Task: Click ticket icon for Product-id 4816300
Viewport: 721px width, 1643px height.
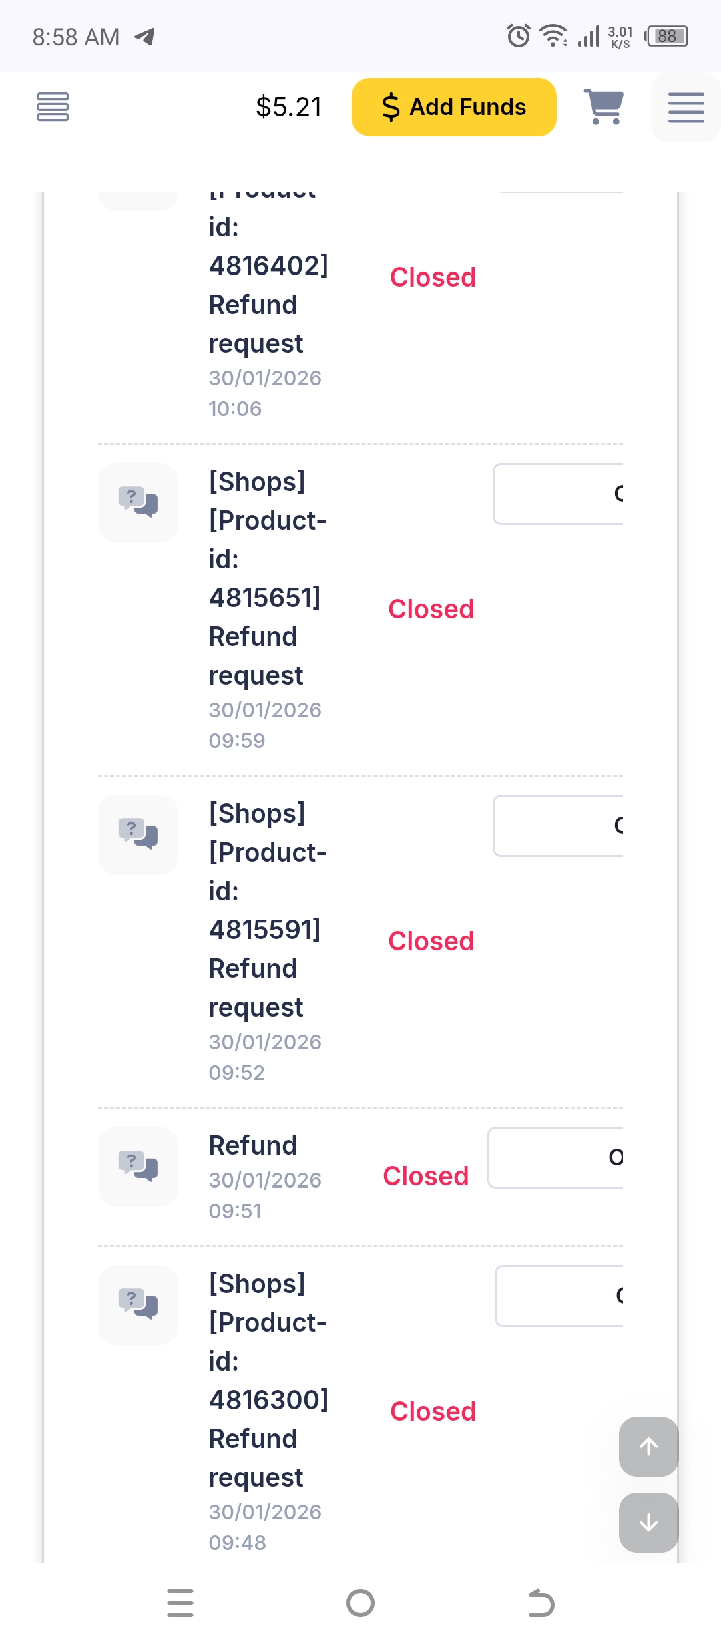Action: [x=138, y=1304]
